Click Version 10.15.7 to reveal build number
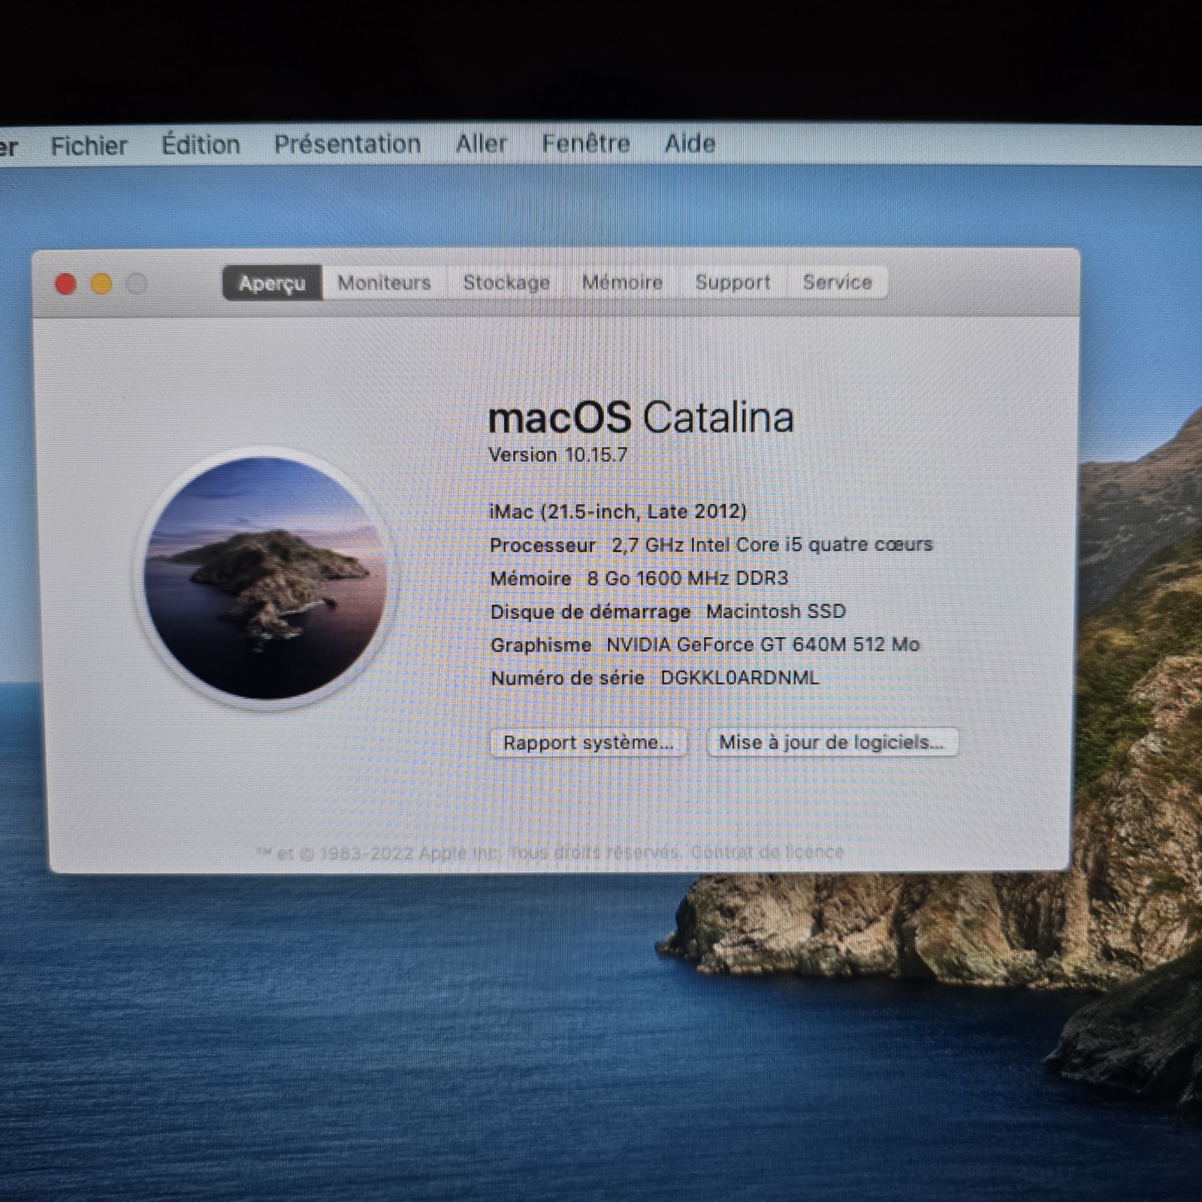1202x1202 pixels. [x=558, y=455]
